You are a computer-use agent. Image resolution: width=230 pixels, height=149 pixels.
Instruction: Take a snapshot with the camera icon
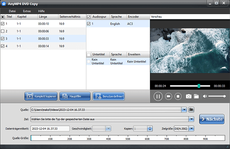tap(189, 96)
